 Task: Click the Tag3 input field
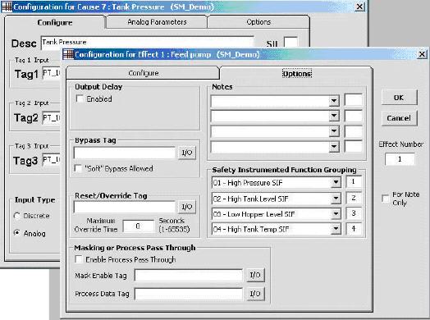(x=52, y=159)
